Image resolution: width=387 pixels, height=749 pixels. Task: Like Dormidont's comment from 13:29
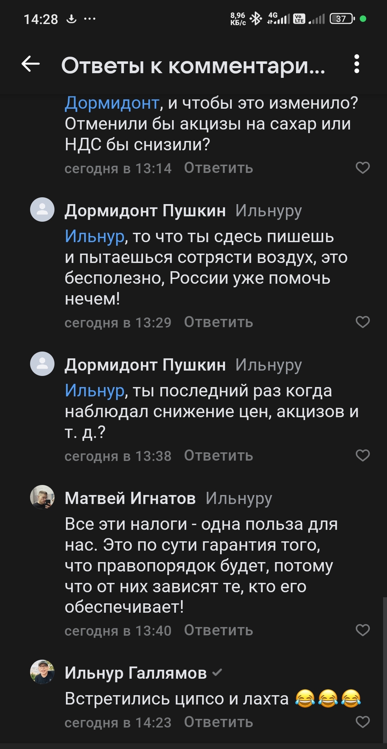point(362,322)
